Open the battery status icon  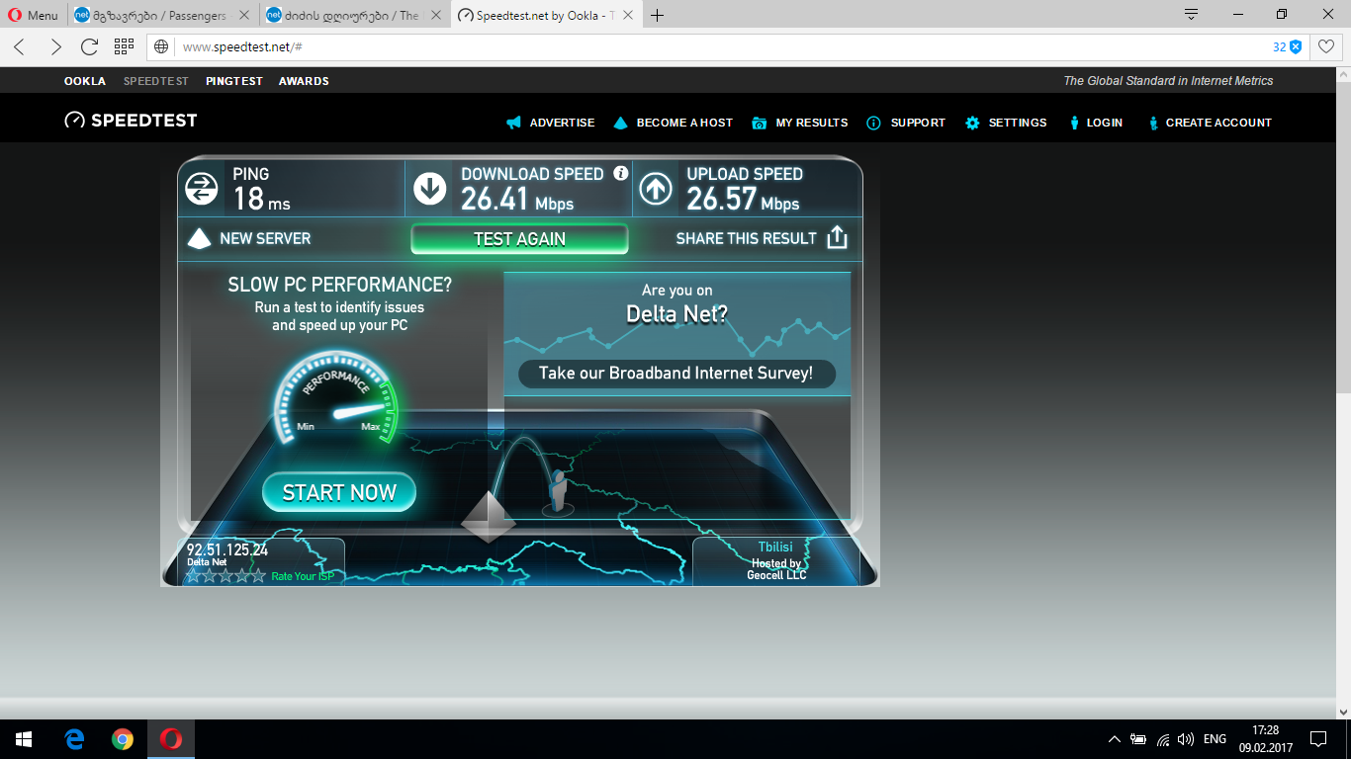(1138, 739)
